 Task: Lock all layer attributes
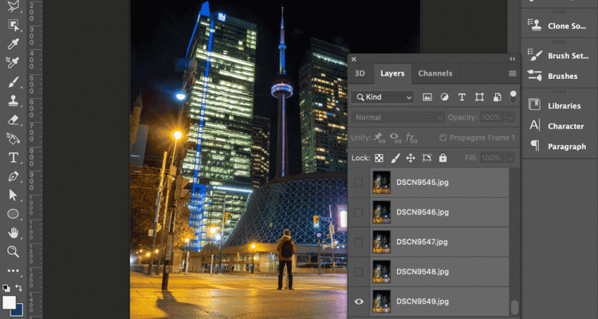point(443,158)
